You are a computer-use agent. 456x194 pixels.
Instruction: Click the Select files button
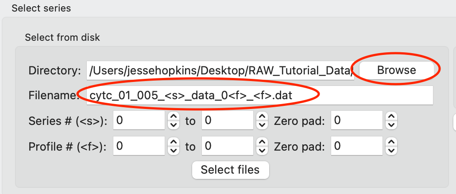click(230, 170)
